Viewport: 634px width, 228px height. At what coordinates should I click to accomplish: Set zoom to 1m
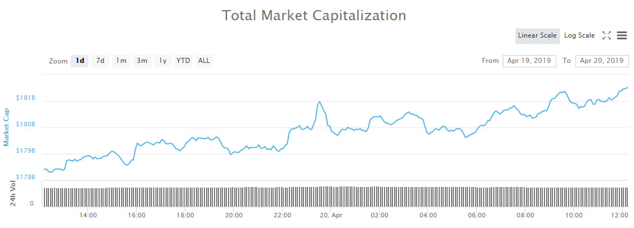pyautogui.click(x=121, y=61)
